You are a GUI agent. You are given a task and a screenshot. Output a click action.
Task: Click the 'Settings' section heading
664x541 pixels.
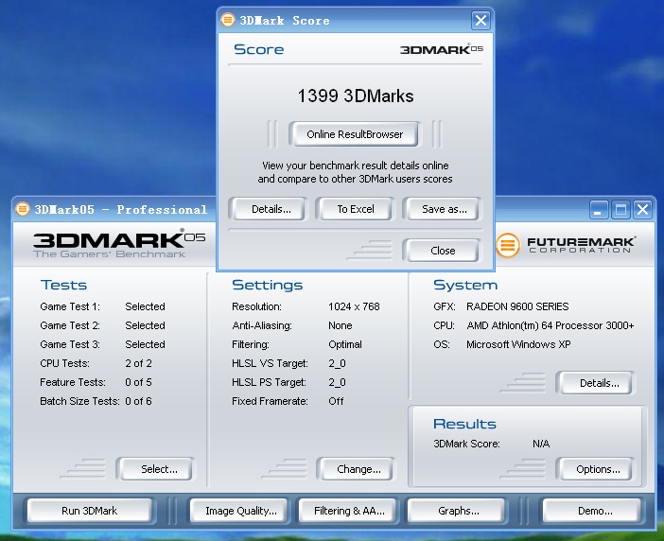click(268, 285)
